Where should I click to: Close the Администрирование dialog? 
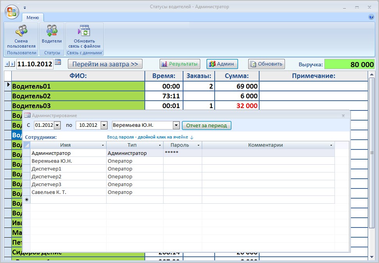pyautogui.click(x=343, y=116)
